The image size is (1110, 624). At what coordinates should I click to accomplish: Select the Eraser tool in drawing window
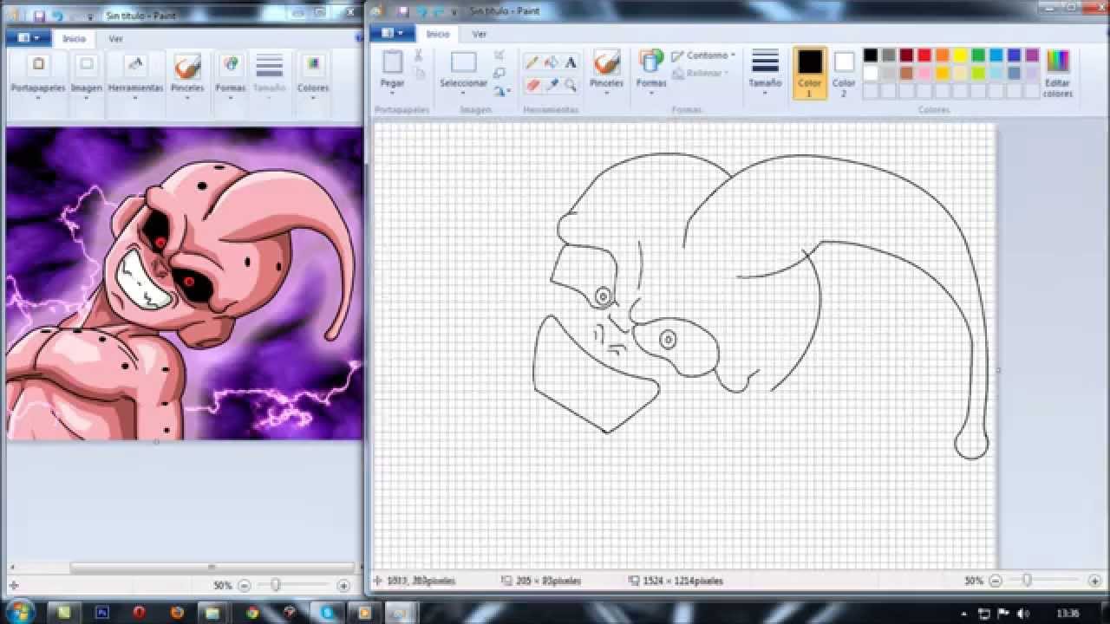pyautogui.click(x=532, y=85)
